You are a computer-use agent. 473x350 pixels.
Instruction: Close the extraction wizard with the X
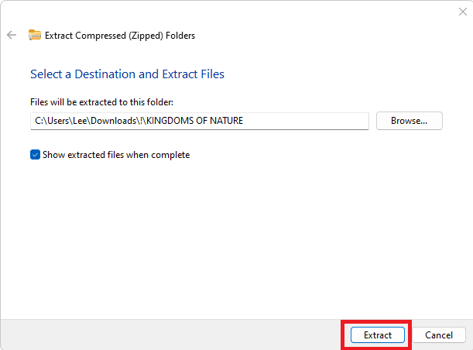[x=462, y=12]
